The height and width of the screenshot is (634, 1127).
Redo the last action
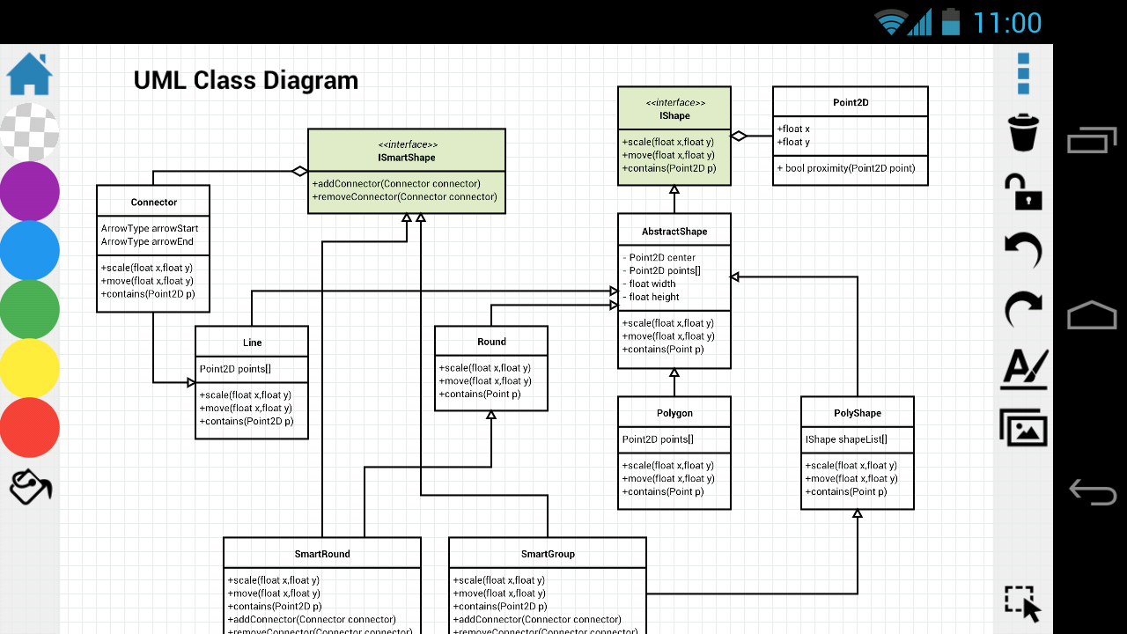pos(1023,310)
